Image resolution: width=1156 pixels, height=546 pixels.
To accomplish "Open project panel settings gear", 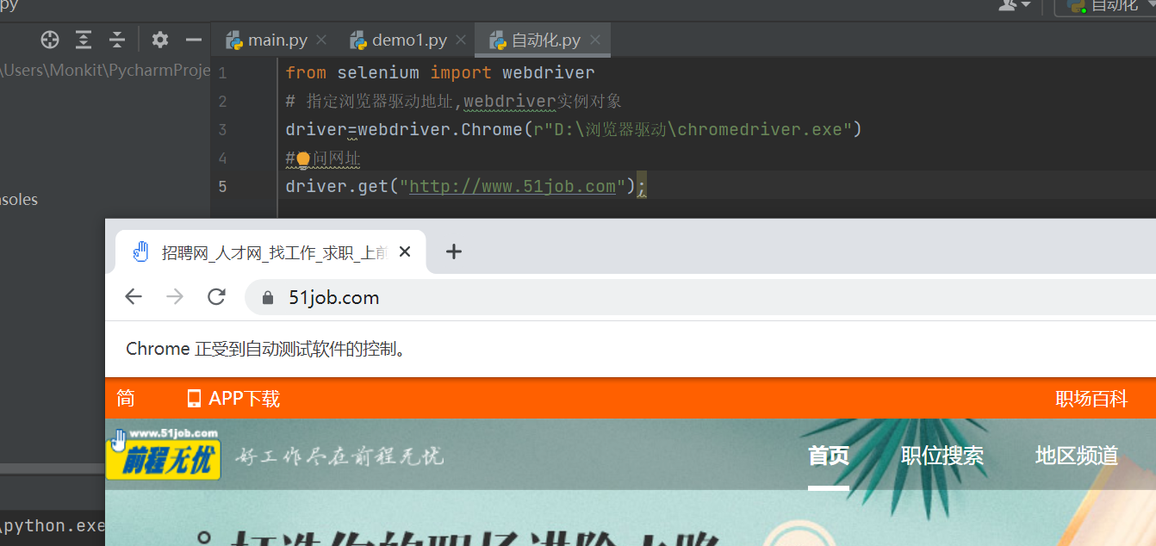I will [x=160, y=40].
